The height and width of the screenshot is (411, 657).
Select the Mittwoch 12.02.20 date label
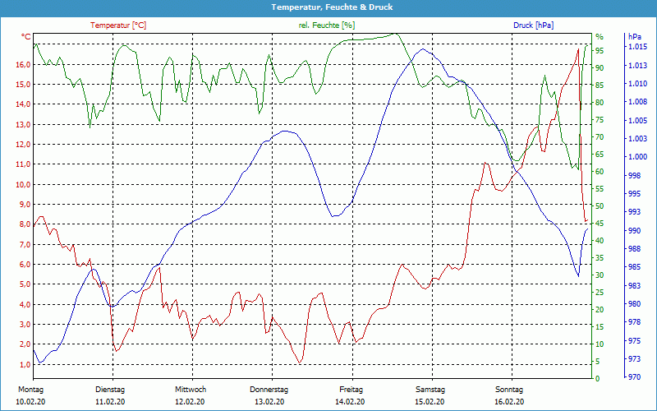click(x=190, y=395)
